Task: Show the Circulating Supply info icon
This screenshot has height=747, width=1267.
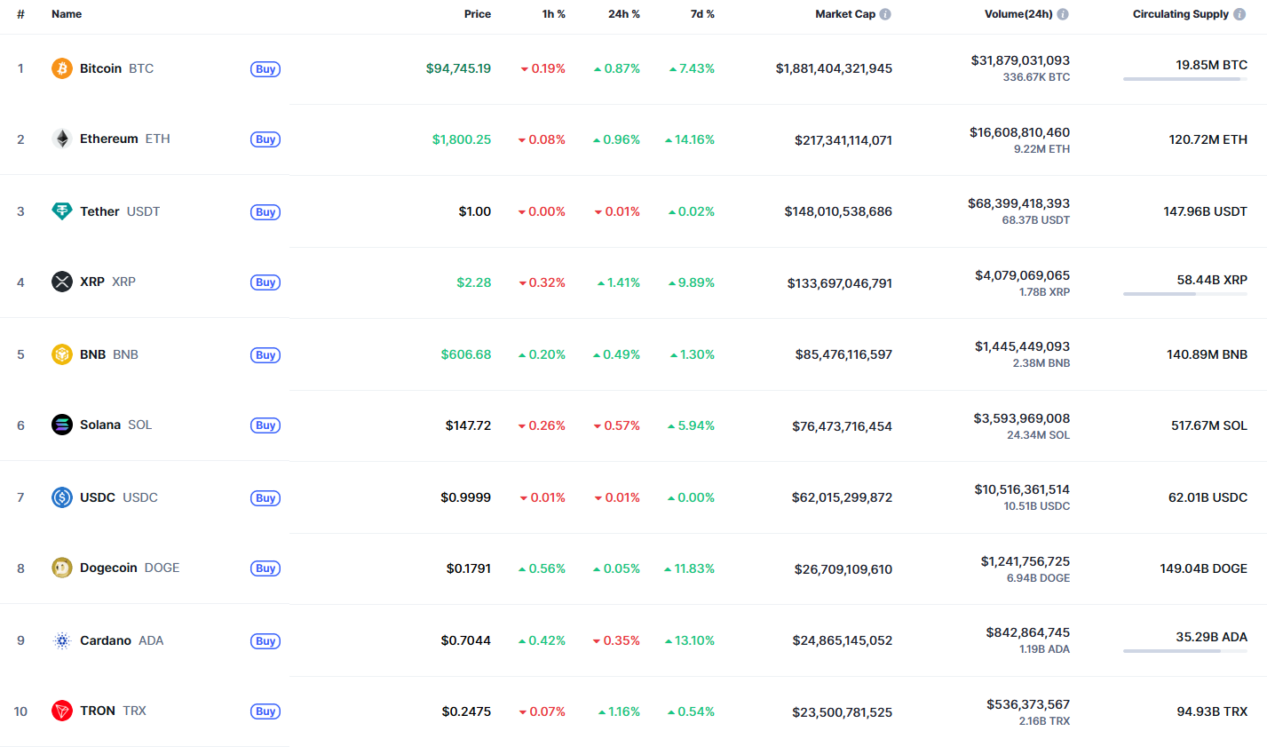Action: point(1239,14)
